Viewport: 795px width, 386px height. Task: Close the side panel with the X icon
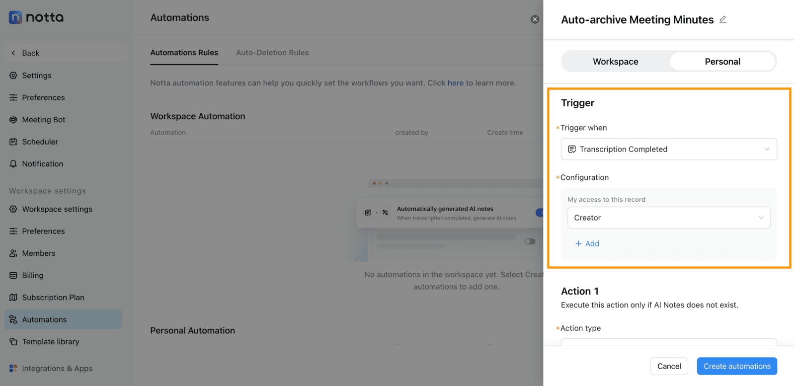pos(535,19)
